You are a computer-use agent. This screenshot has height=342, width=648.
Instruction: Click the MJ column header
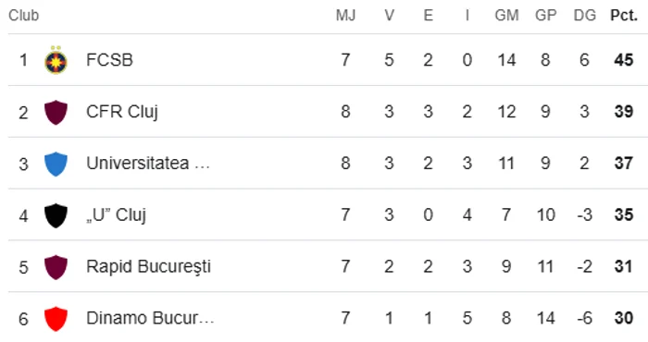pyautogui.click(x=346, y=16)
